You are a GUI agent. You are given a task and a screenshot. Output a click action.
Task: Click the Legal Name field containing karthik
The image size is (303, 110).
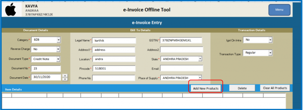(x=114, y=41)
